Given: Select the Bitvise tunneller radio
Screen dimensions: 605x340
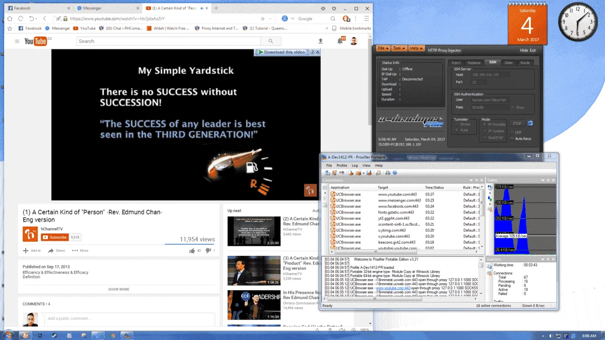Looking at the screenshot, I should pyautogui.click(x=457, y=124).
